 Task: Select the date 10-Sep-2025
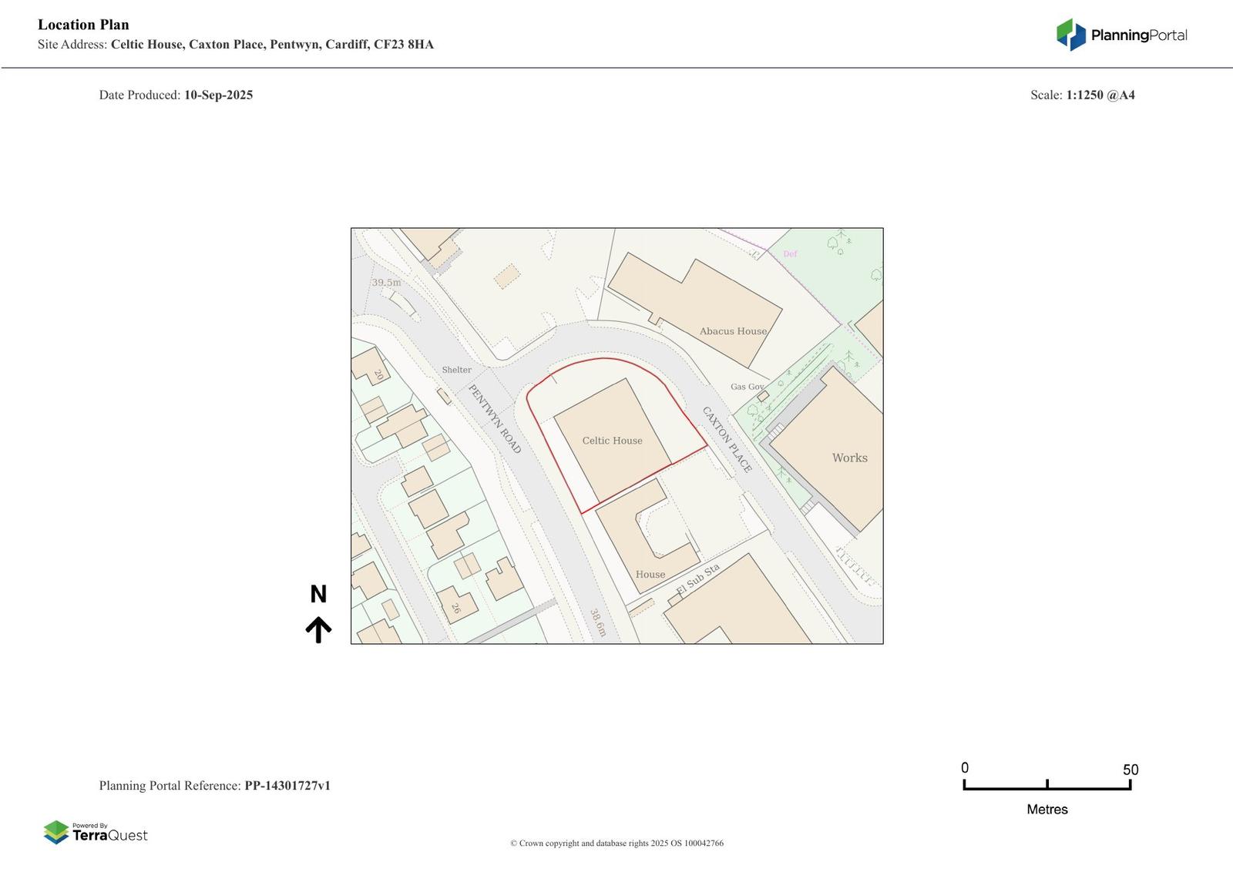(218, 95)
